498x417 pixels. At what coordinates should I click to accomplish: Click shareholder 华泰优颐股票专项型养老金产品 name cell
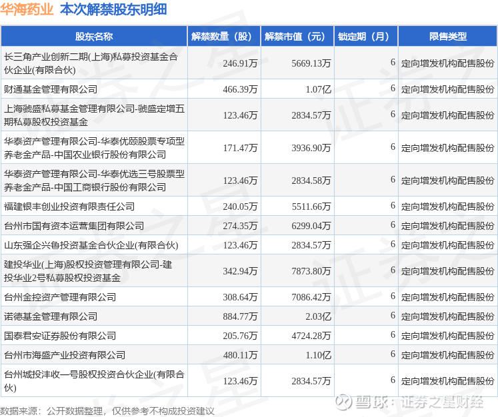tap(94, 148)
